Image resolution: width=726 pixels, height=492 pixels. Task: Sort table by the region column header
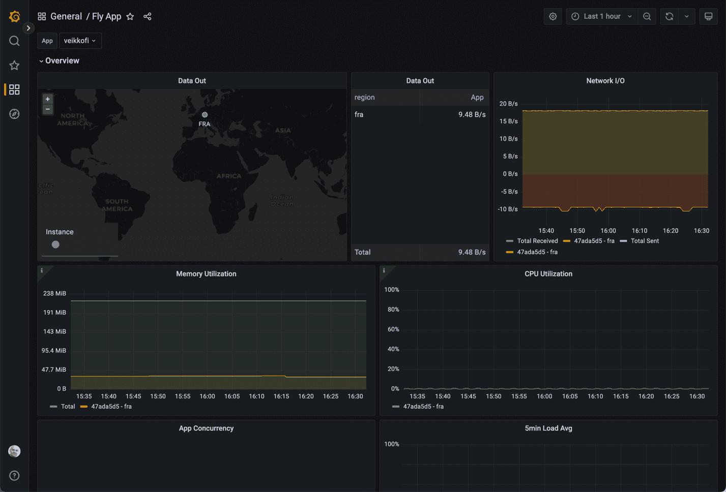click(x=364, y=98)
